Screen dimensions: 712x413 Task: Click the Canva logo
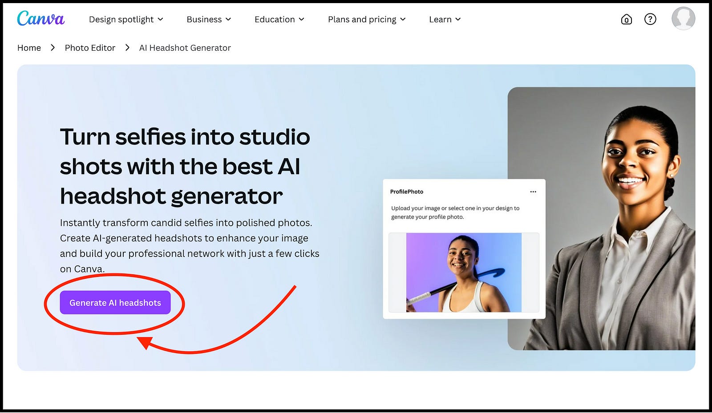click(40, 19)
